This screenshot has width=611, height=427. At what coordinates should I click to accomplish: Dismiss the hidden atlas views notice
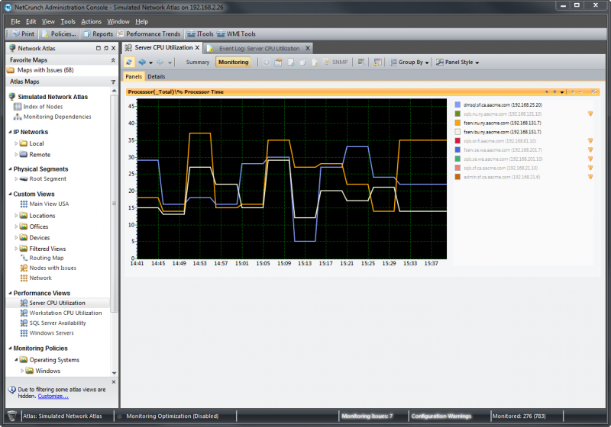coord(113,382)
